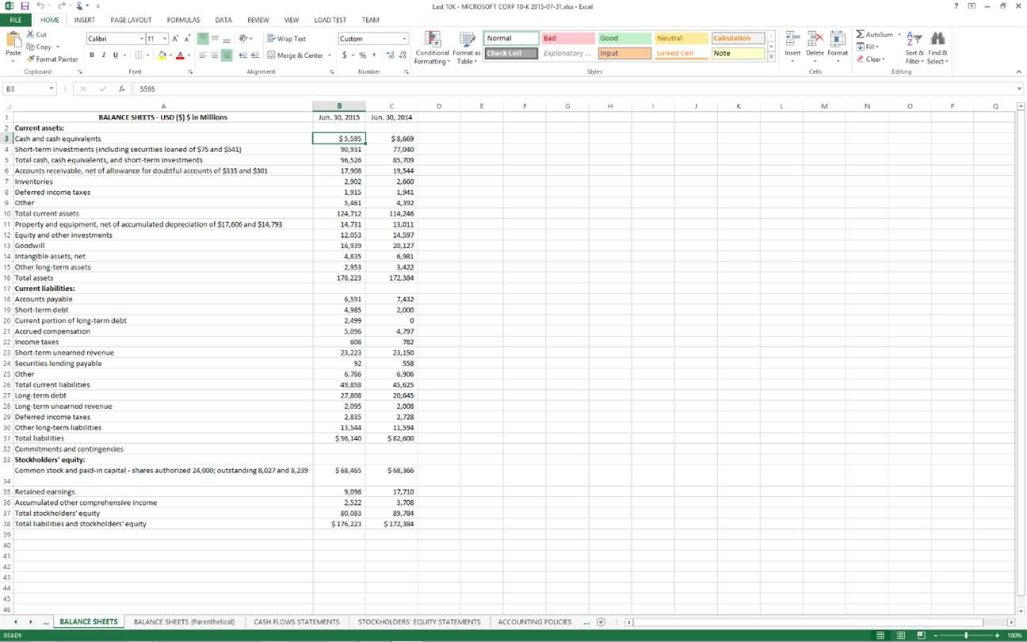Open the number format dropdown

(x=404, y=39)
